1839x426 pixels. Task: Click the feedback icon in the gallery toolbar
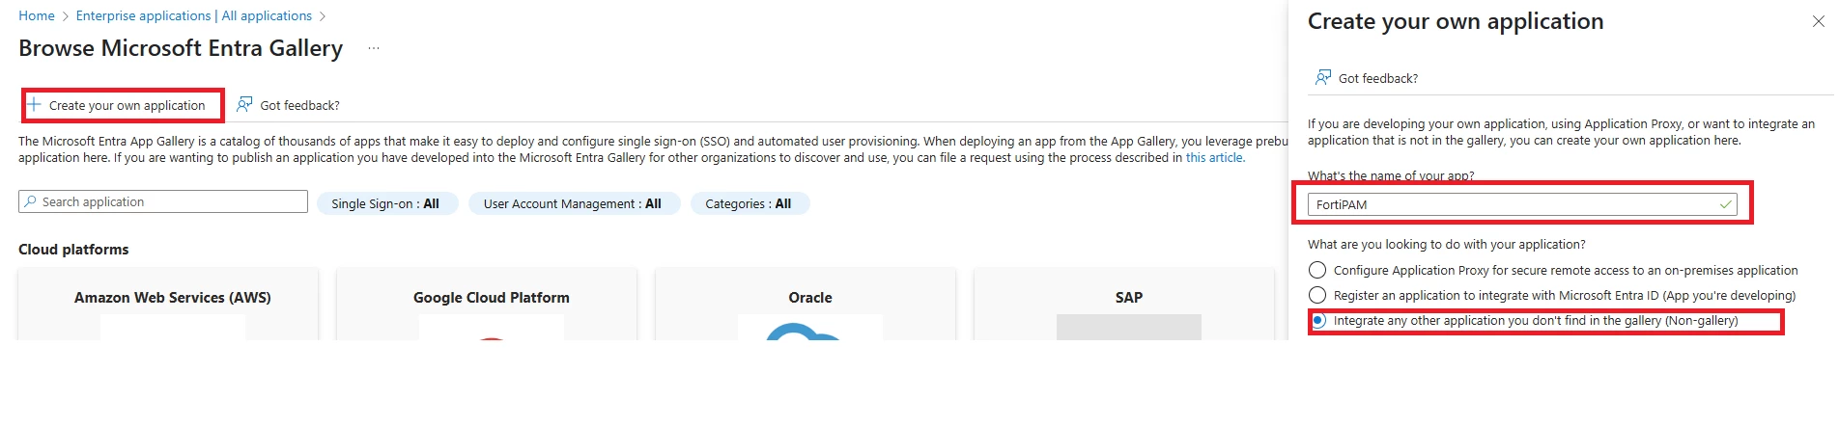(x=245, y=104)
